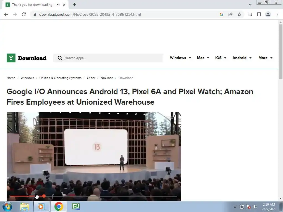This screenshot has width=283, height=212.
Task: Open File Explorer from taskbar
Action: point(25,206)
